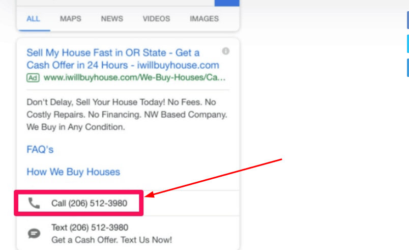Open the FAQ's sitelink
409x250 pixels.
pos(40,150)
